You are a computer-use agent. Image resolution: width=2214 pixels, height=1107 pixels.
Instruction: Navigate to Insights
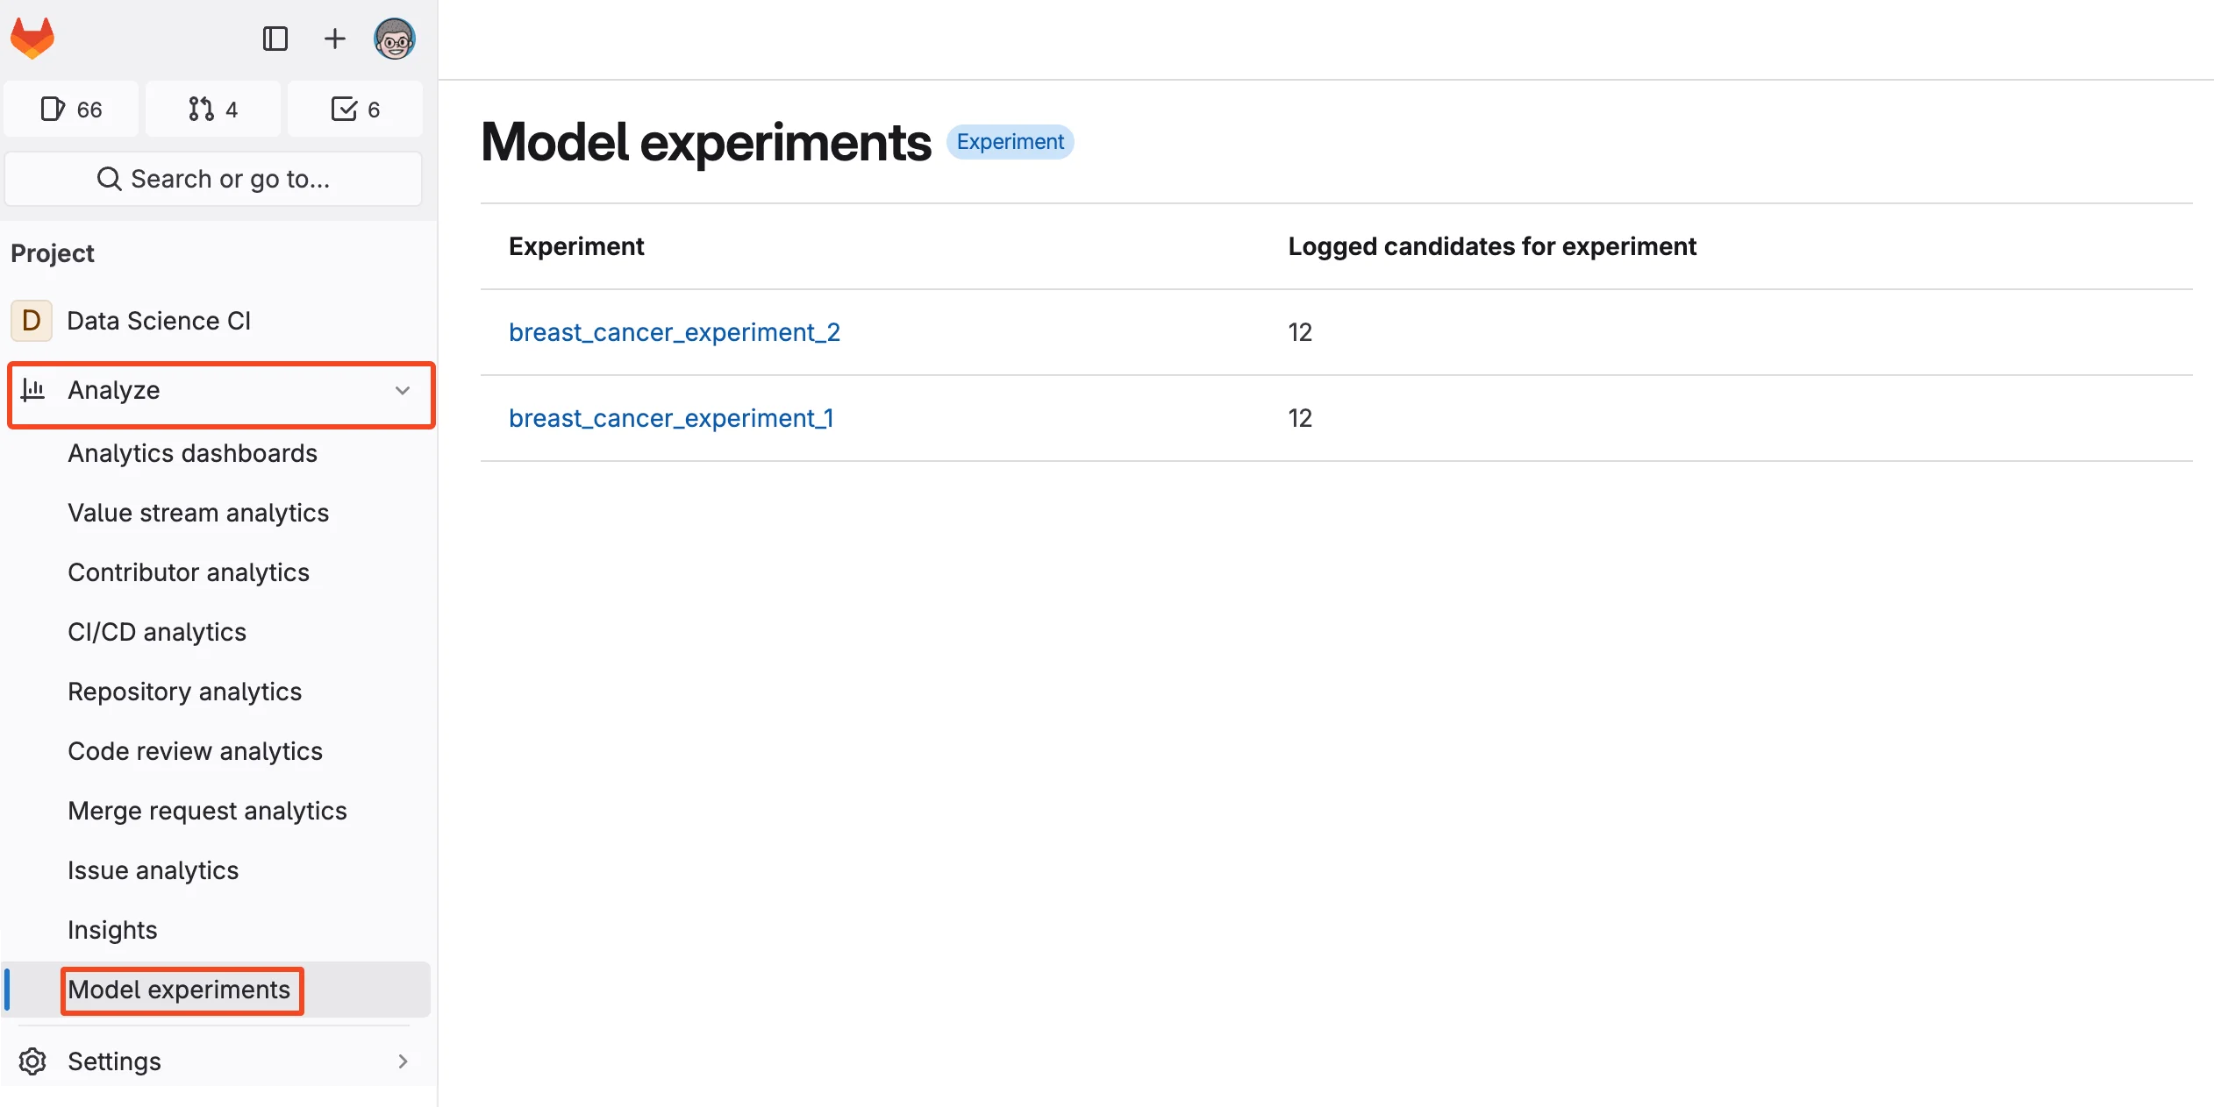(112, 929)
